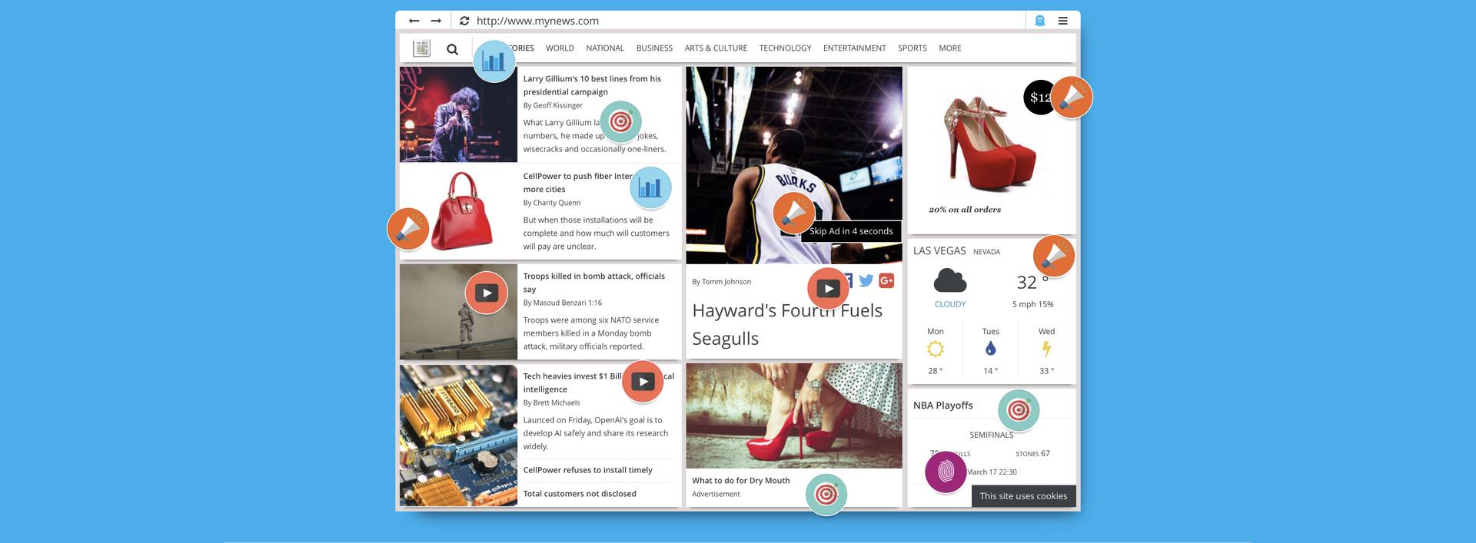Open the Troops killed in bomb attack headline

594,283
